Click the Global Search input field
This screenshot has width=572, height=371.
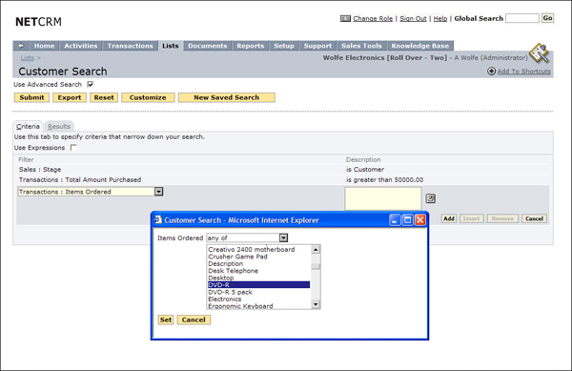point(522,18)
